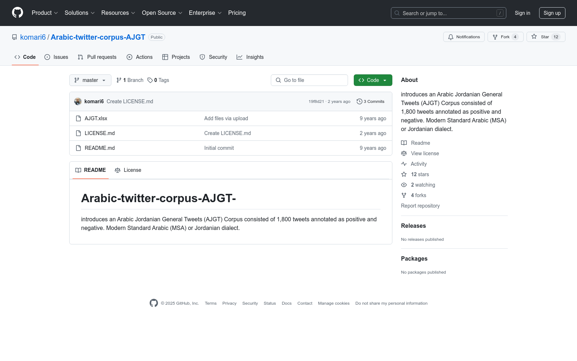Expand the Solutions menu

click(x=80, y=13)
